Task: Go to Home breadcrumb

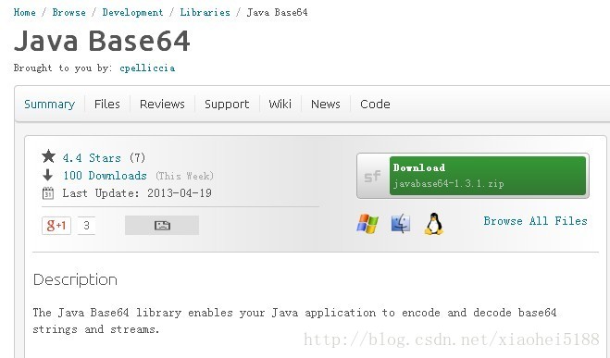Action: click(x=24, y=12)
